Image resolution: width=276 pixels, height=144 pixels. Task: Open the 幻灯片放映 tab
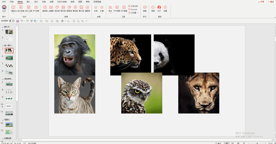(62, 2)
